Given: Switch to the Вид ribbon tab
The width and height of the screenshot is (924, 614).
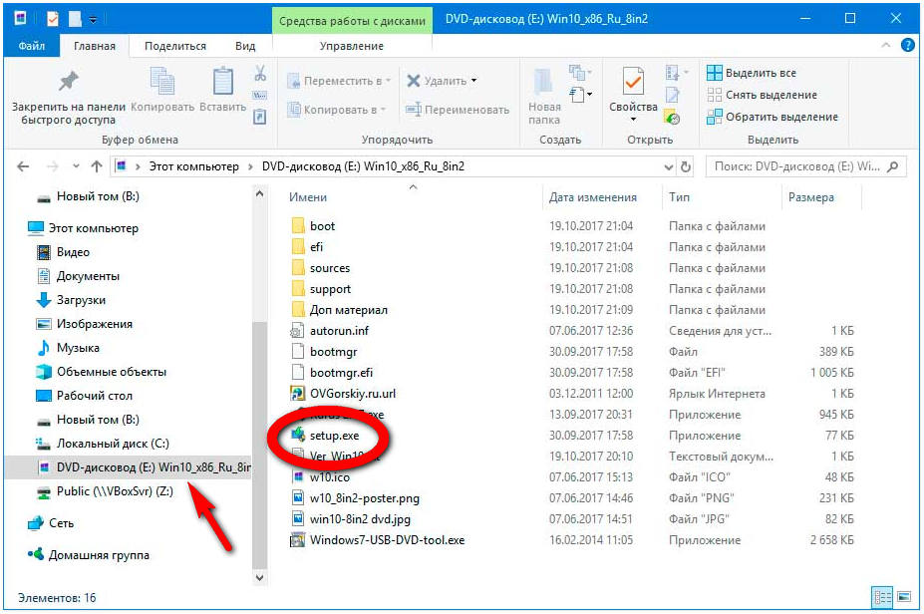Looking at the screenshot, I should (245, 46).
